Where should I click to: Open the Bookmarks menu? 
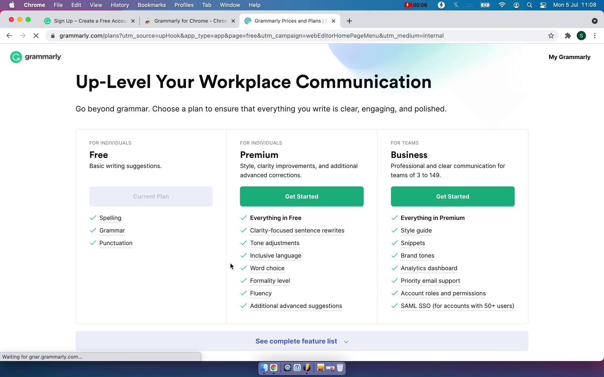click(x=152, y=5)
